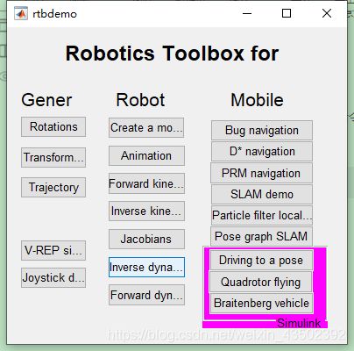Open the Forward dyn... demo
This screenshot has height=351, width=354.
[146, 295]
